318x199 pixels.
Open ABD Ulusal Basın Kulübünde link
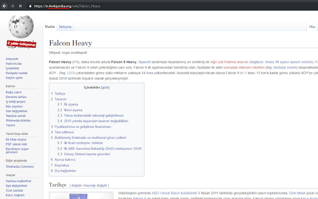174,193
